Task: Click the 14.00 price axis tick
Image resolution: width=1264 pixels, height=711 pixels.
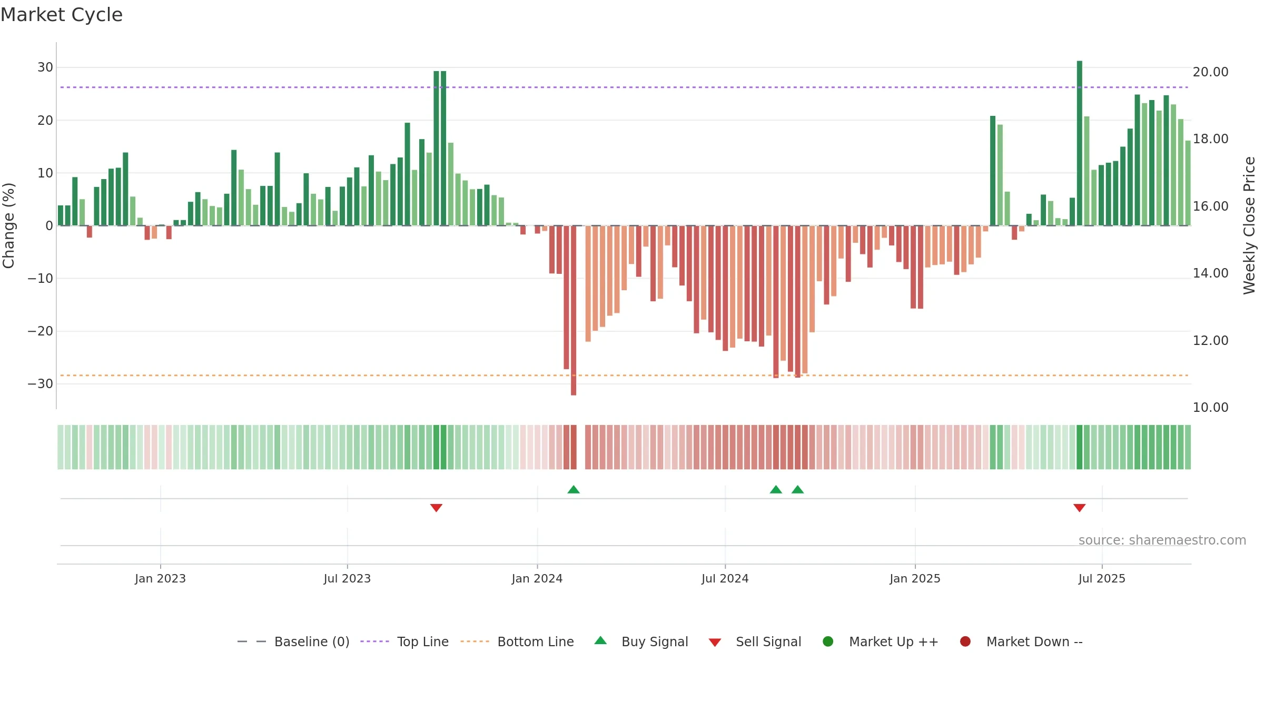Action: (x=1211, y=273)
